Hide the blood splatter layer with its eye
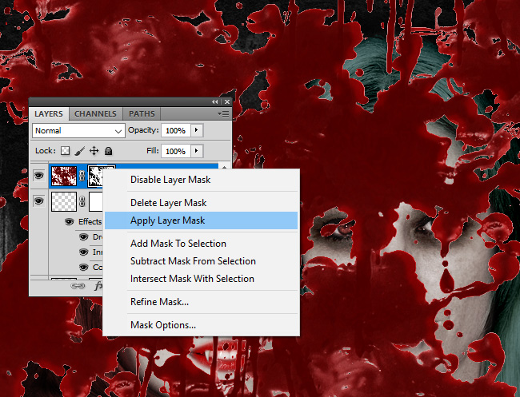 [x=38, y=176]
